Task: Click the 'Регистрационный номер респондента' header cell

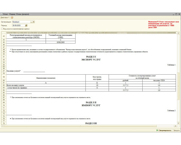Action: point(26,36)
